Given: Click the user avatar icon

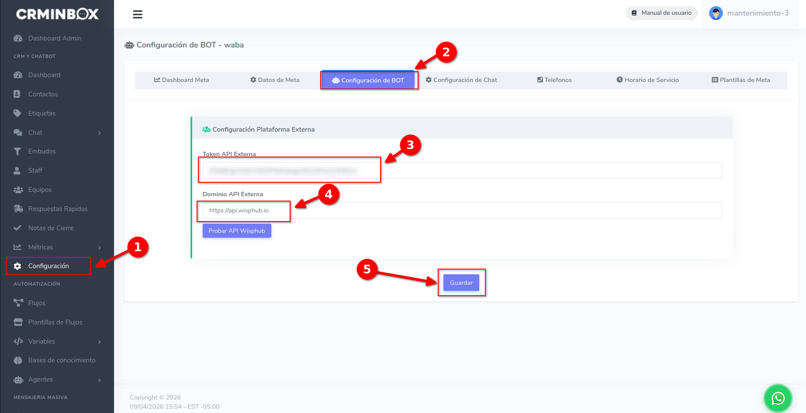Looking at the screenshot, I should click(x=716, y=13).
